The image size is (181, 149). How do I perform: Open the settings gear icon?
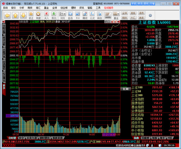tap(150, 15)
